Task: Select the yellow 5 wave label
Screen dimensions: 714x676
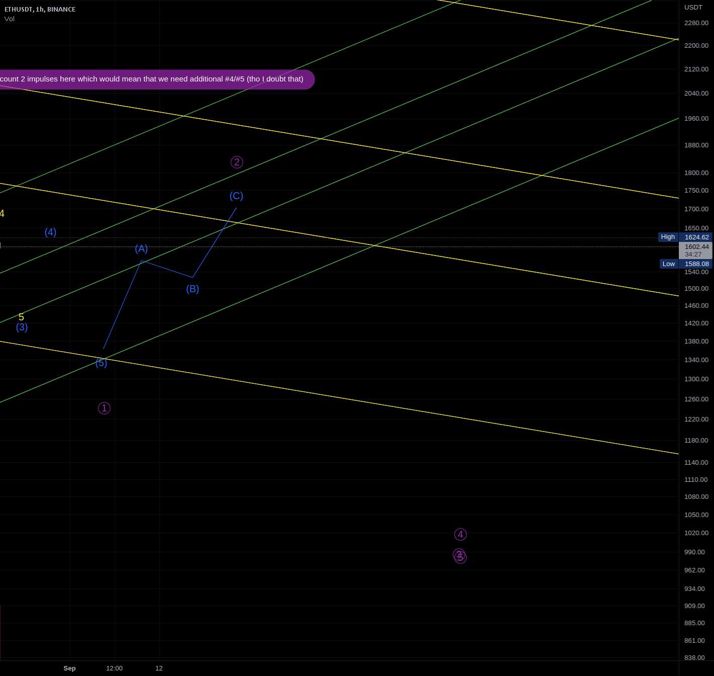Action: pos(21,317)
